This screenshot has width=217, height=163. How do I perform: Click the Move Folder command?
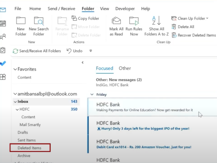pyautogui.click(x=86, y=27)
